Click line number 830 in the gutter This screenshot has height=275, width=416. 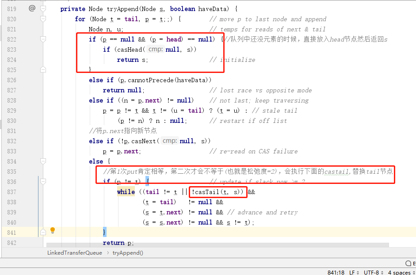[11, 121]
